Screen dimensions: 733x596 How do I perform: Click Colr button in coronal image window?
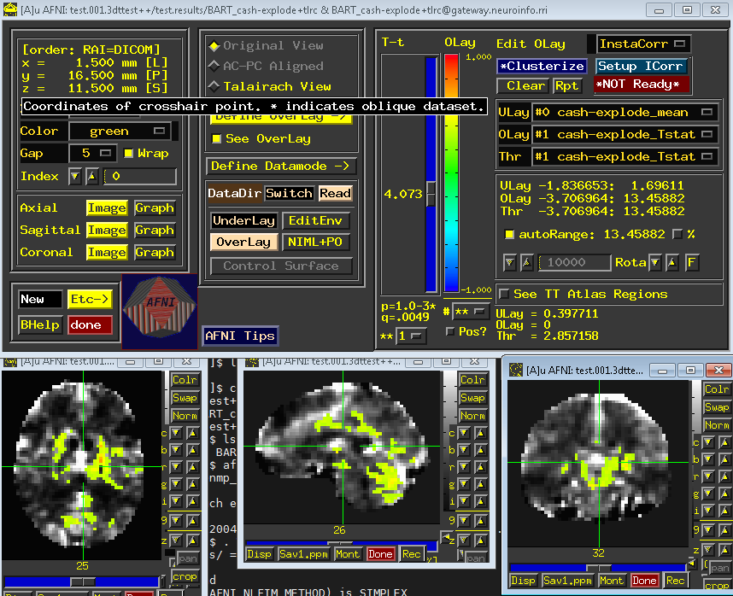pos(716,389)
